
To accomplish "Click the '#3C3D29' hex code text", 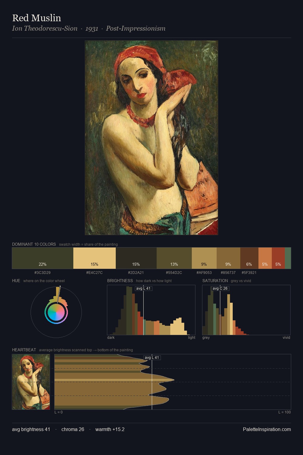I will (x=42, y=273).
